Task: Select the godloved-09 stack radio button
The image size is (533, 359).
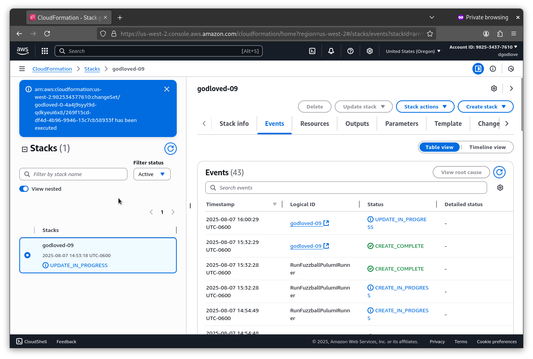Action: click(x=27, y=255)
